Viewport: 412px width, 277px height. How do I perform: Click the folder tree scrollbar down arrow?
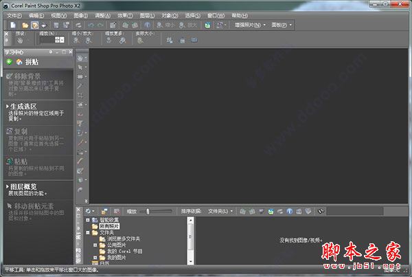coord(190,261)
